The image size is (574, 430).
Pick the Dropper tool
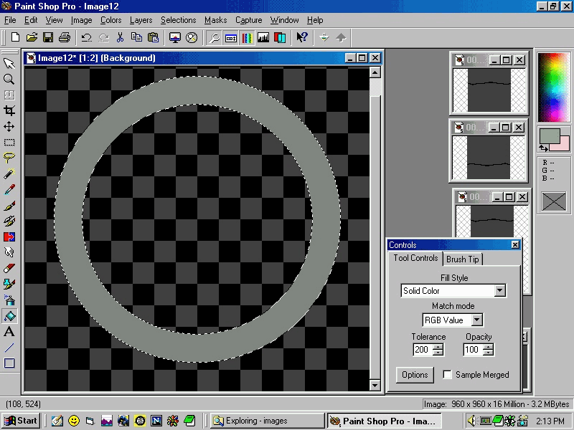(x=9, y=190)
